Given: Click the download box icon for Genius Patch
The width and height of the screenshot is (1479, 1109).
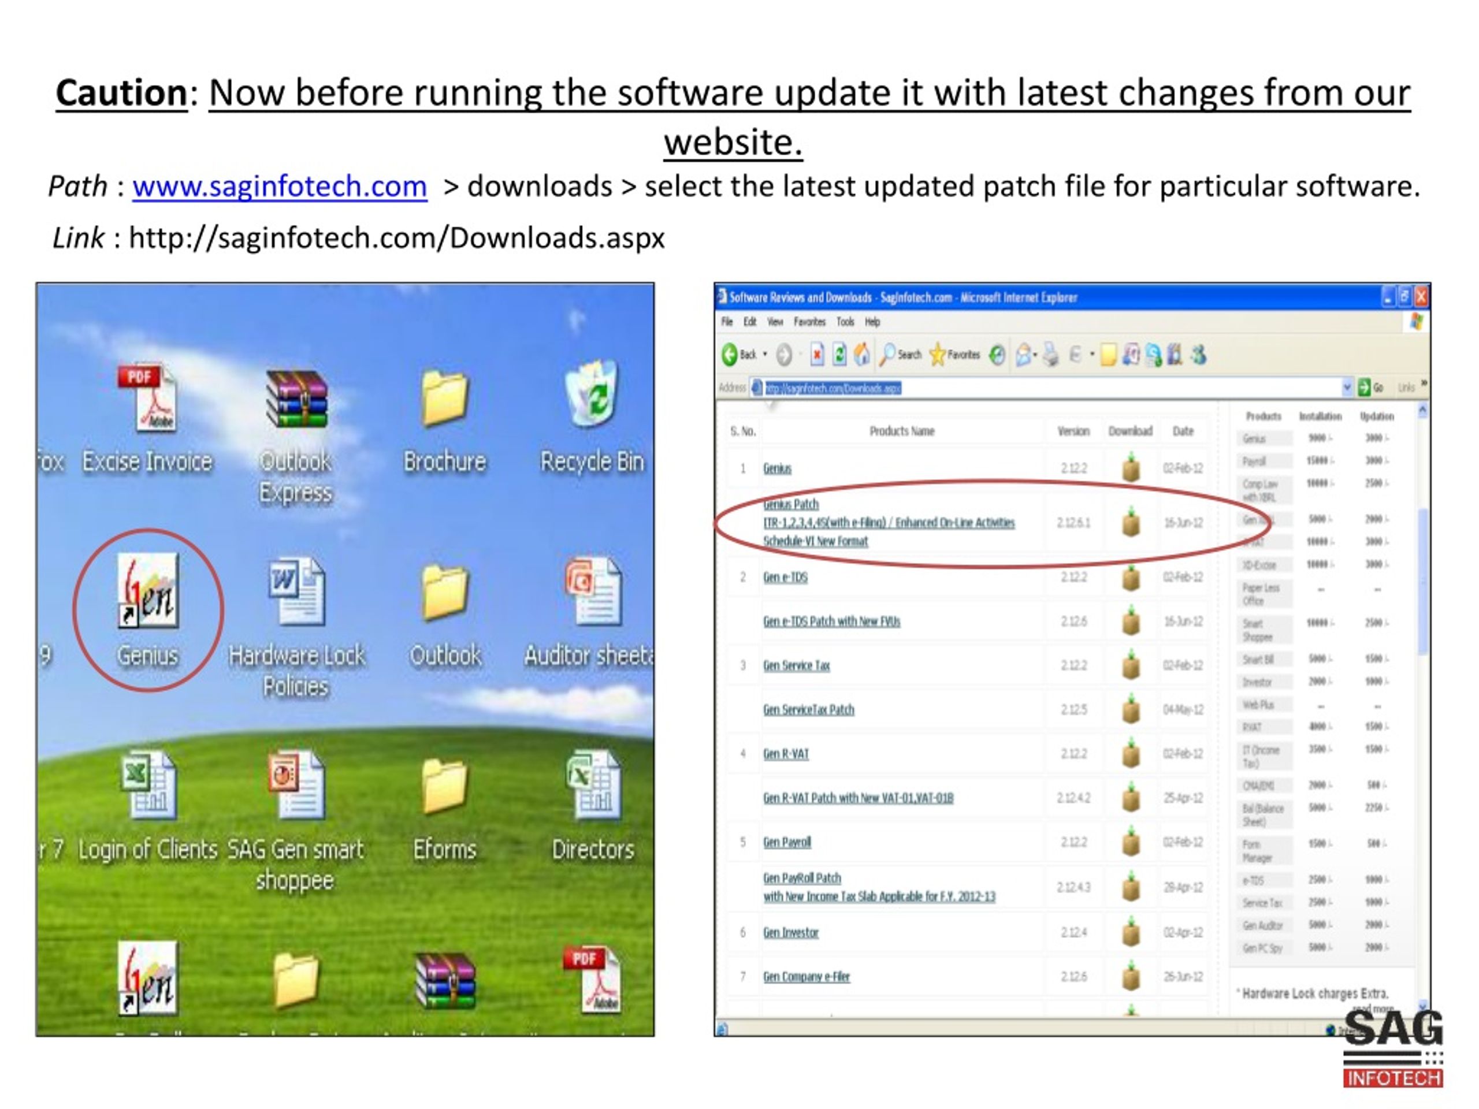Looking at the screenshot, I should click(1131, 522).
